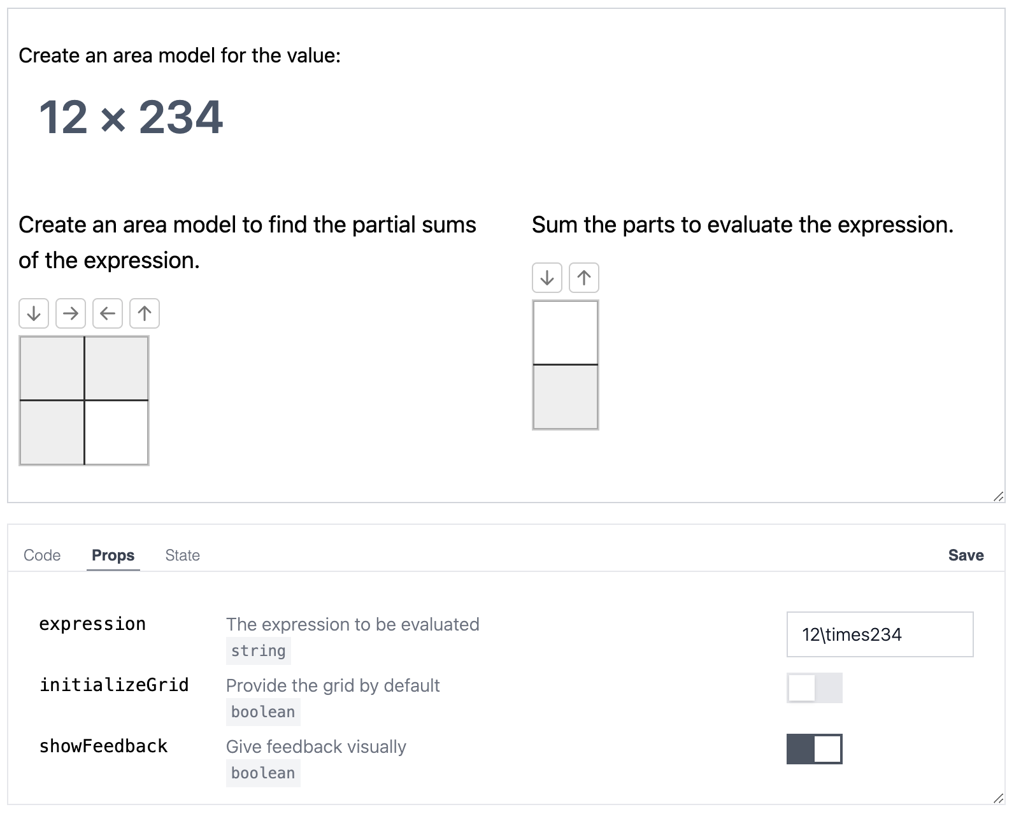Screen dimensions: 1014x814
Task: Click the Save button
Action: pyautogui.click(x=966, y=555)
